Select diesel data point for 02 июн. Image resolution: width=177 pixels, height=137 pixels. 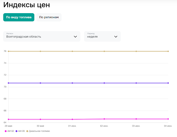[x=104, y=51]
